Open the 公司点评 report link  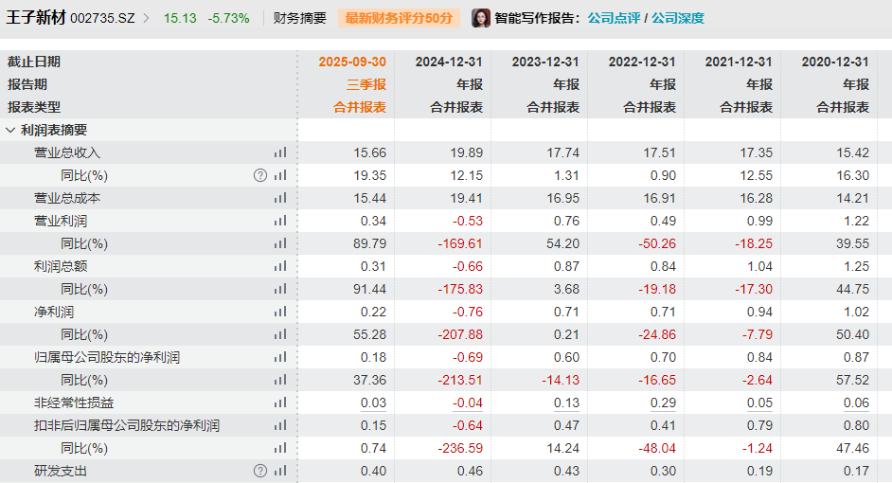point(614,18)
